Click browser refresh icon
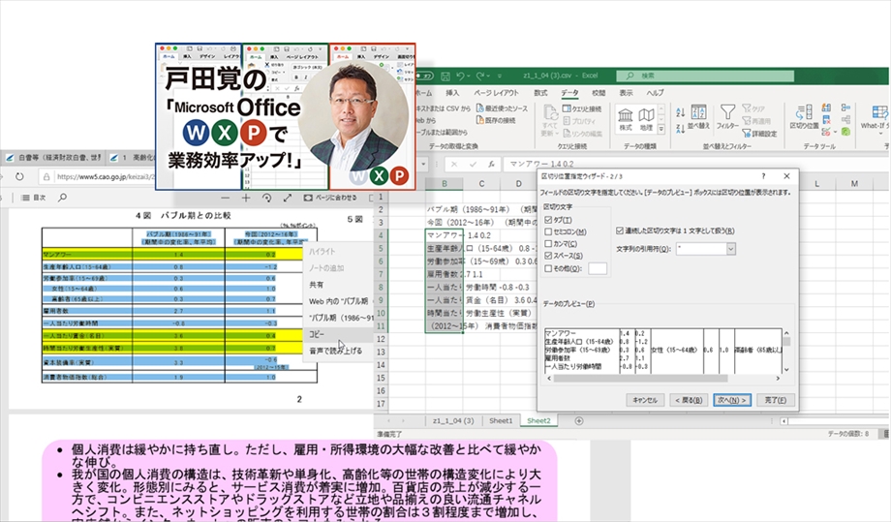Screen dimensions: 891x522 [x=19, y=176]
